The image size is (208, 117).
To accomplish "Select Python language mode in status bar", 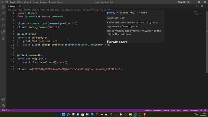I will coord(185,110).
